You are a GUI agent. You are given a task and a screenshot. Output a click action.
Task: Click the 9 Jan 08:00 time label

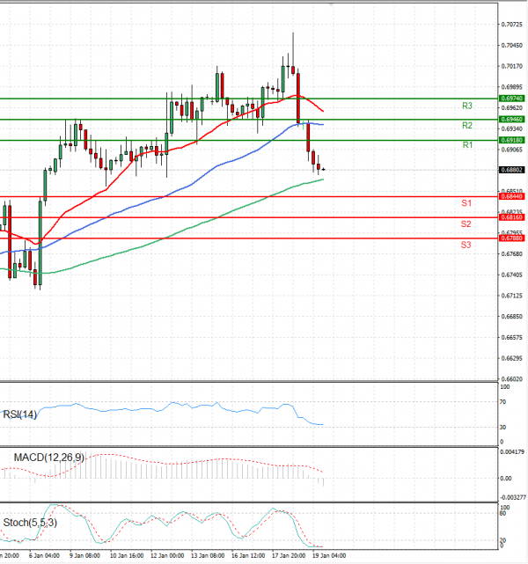84,556
